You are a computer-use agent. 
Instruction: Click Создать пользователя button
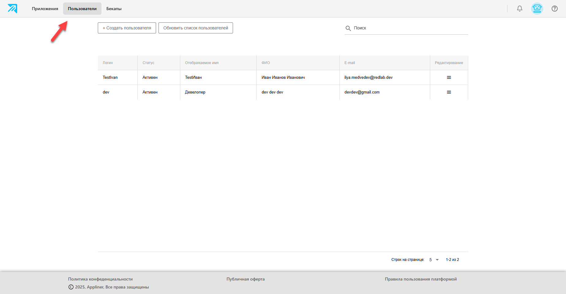point(127,28)
